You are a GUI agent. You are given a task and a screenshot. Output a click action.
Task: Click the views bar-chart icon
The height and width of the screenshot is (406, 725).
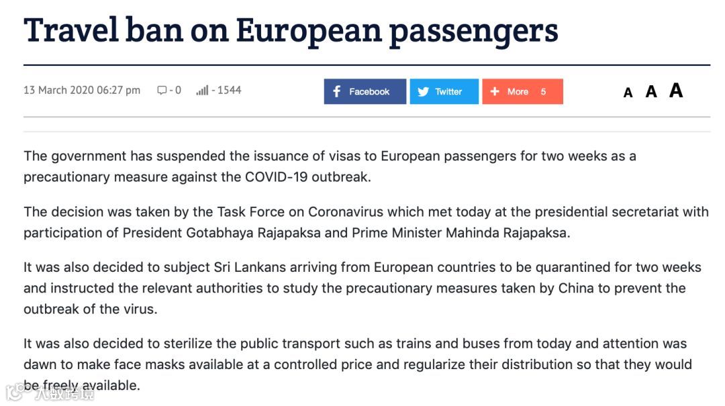tap(202, 90)
